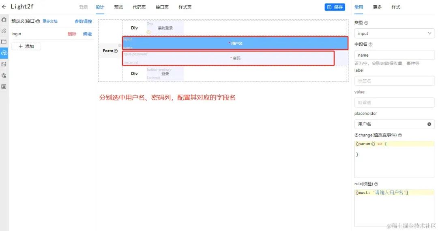Open the four-squares components sidebar icon
This screenshot has height=231, width=438.
pos(4,31)
